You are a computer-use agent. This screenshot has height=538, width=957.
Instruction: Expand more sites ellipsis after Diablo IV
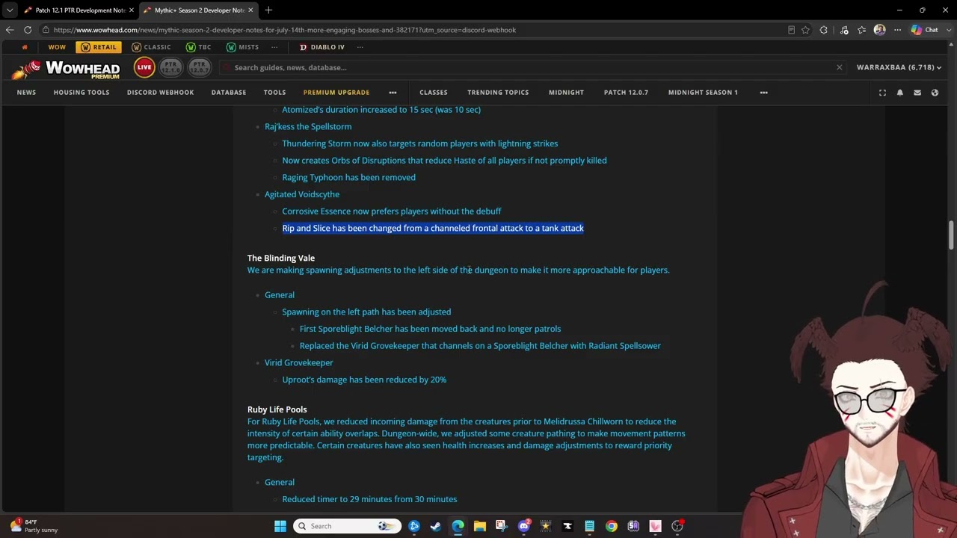point(360,47)
